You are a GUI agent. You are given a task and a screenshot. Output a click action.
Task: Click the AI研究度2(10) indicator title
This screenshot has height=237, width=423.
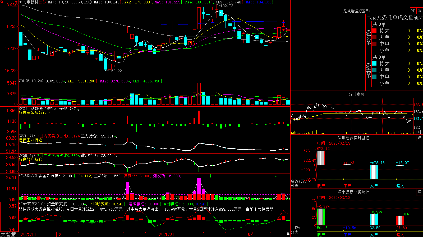[x=32, y=204]
